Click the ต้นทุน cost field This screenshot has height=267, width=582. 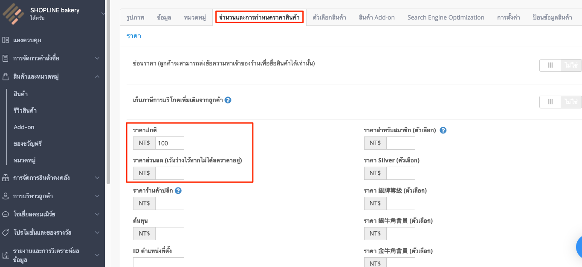170,233
